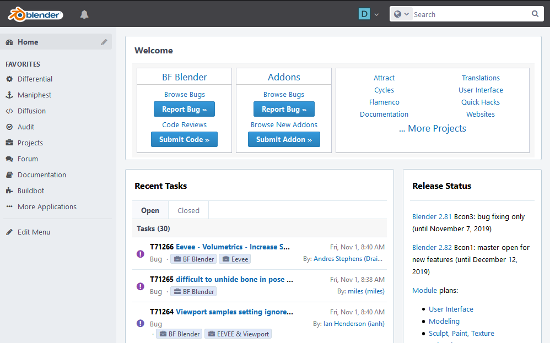Click into the Search input field
The image size is (550, 343).
click(x=470, y=14)
